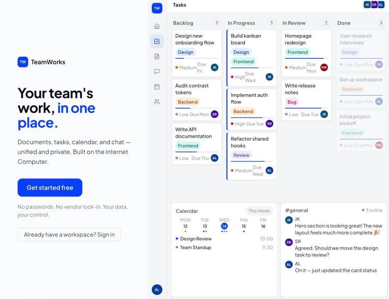Viewport: 389px width, 299px height.
Task: Click the TW workspace logo atop sidebar
Action: 157,8
